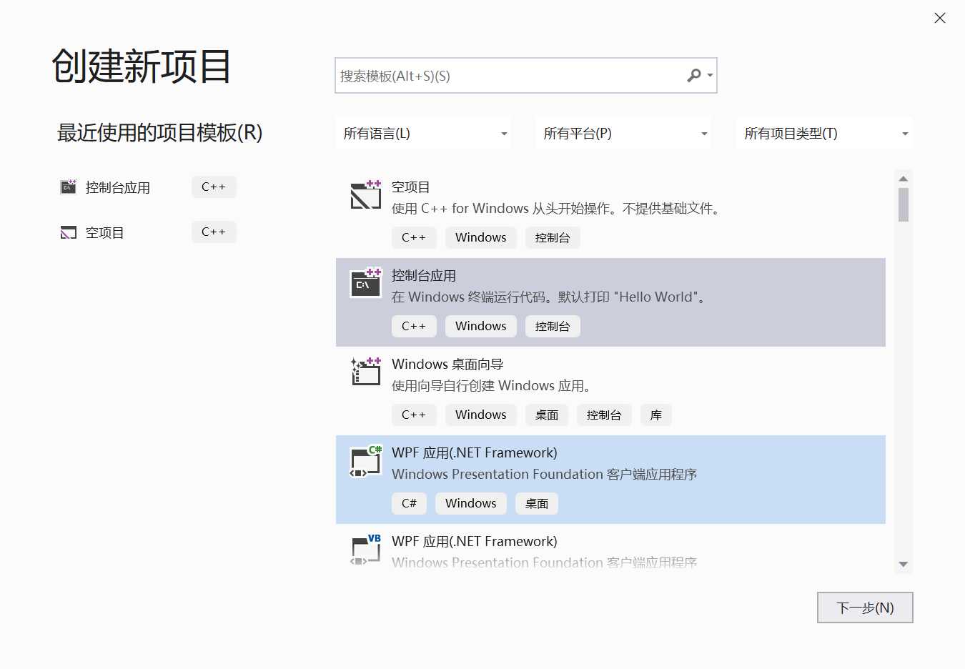Click the 空项目 C++ template icon in main list
Viewport: 965px width, 669px height.
[x=366, y=194]
